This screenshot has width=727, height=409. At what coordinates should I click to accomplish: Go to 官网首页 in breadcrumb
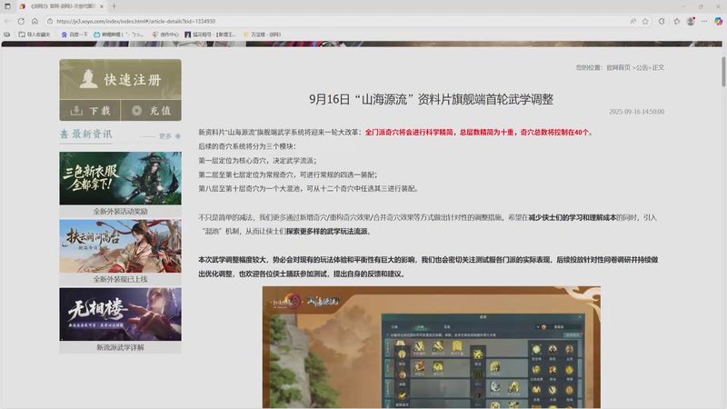point(618,67)
